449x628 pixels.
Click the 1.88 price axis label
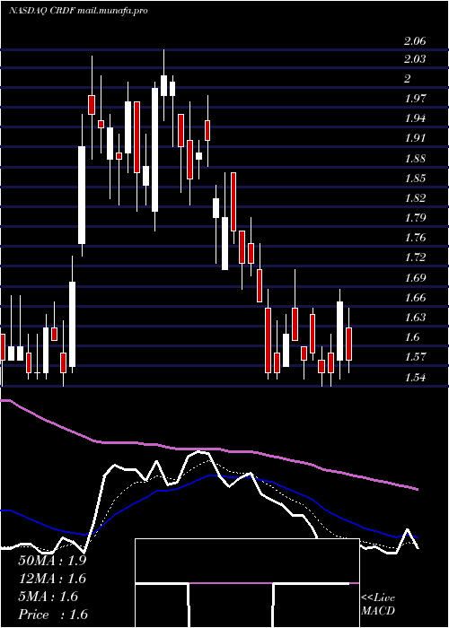click(415, 158)
